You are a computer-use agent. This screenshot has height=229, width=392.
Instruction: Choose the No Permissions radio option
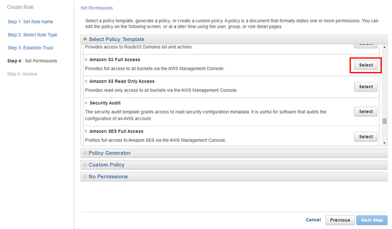[x=85, y=177]
